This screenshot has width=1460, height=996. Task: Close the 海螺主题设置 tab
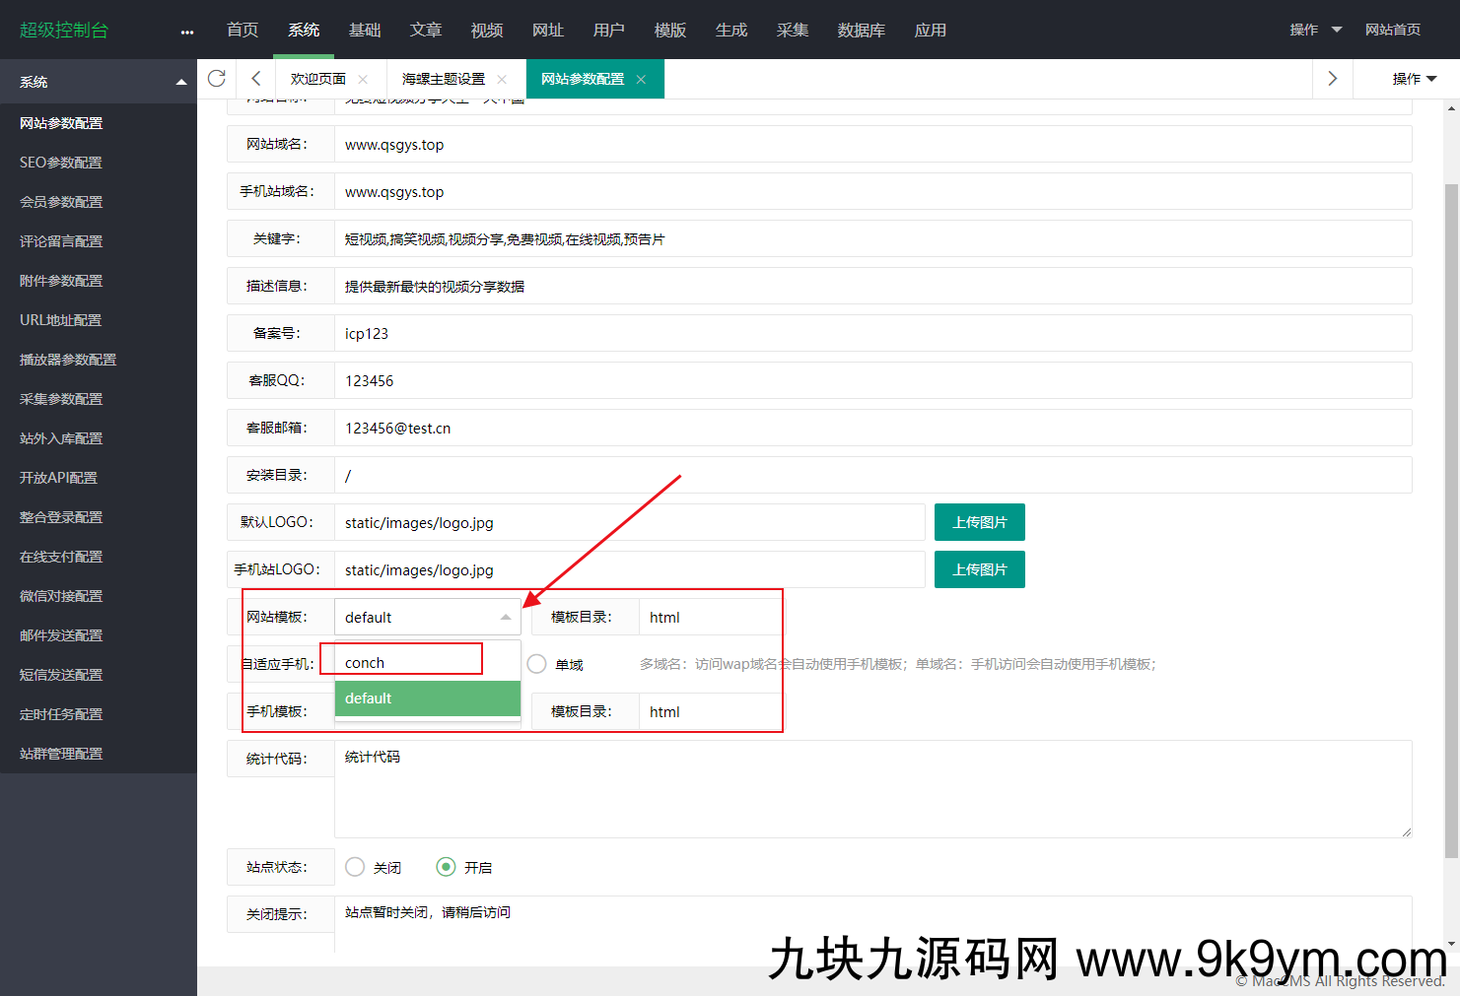click(502, 80)
